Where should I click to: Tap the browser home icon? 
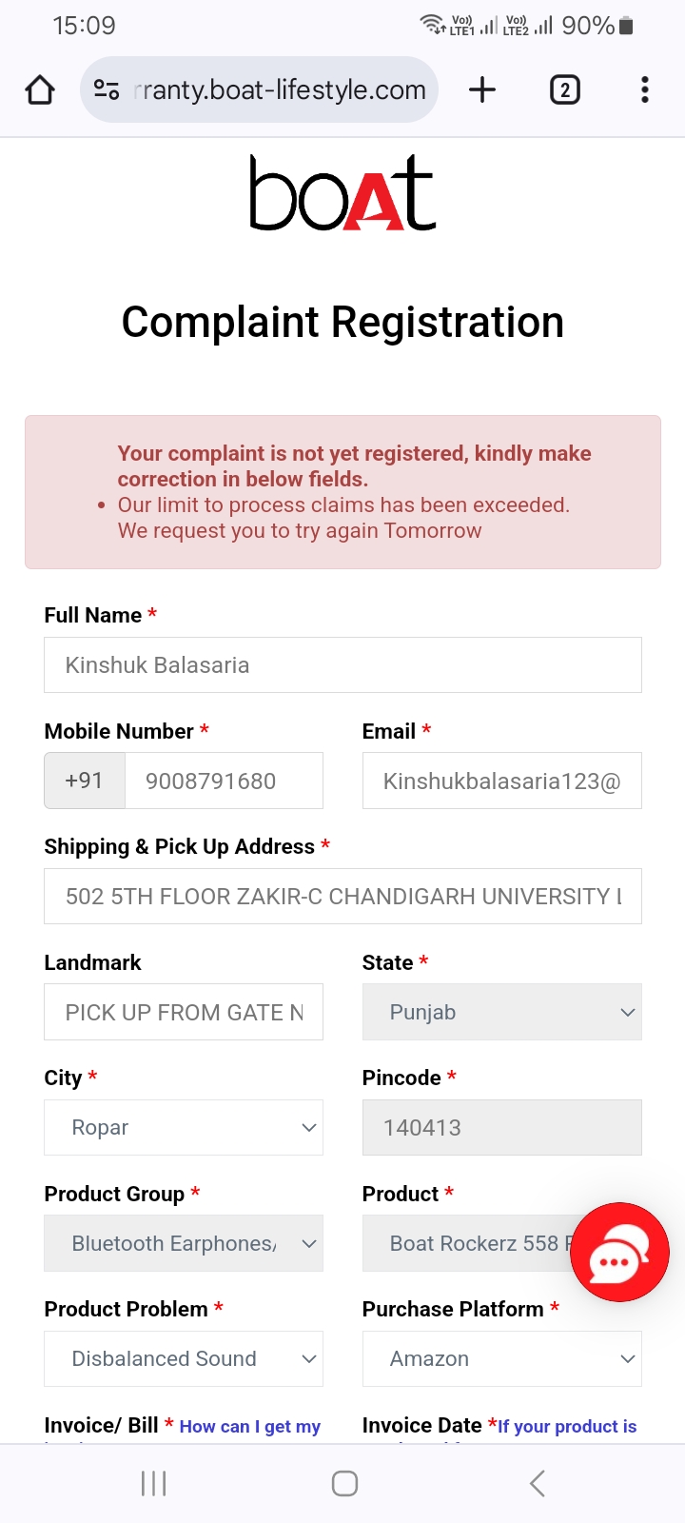point(40,90)
